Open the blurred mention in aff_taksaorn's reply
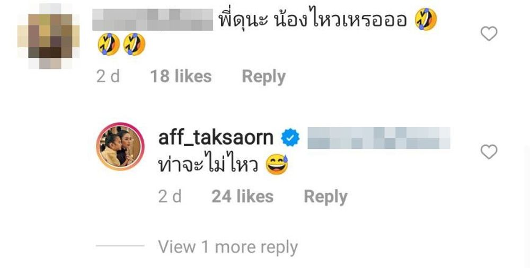 click(379, 138)
